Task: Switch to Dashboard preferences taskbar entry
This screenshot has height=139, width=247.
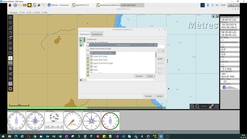Action: (x=108, y=5)
